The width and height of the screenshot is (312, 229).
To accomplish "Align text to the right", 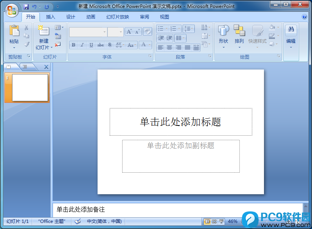I will [x=178, y=48].
